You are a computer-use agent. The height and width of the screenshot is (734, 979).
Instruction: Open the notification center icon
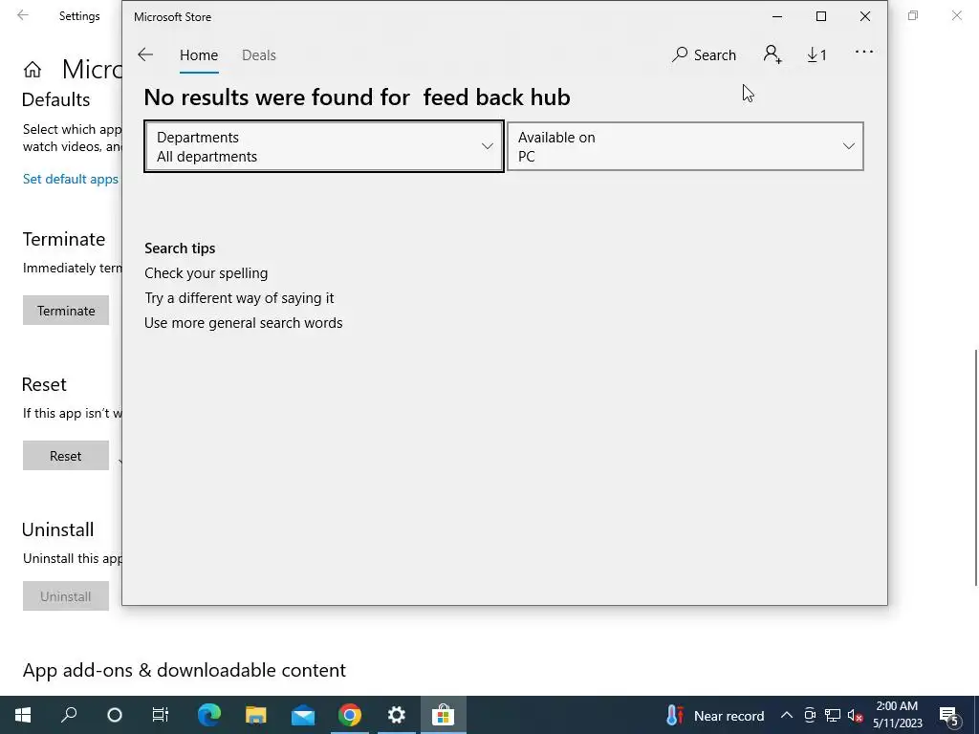pos(949,715)
